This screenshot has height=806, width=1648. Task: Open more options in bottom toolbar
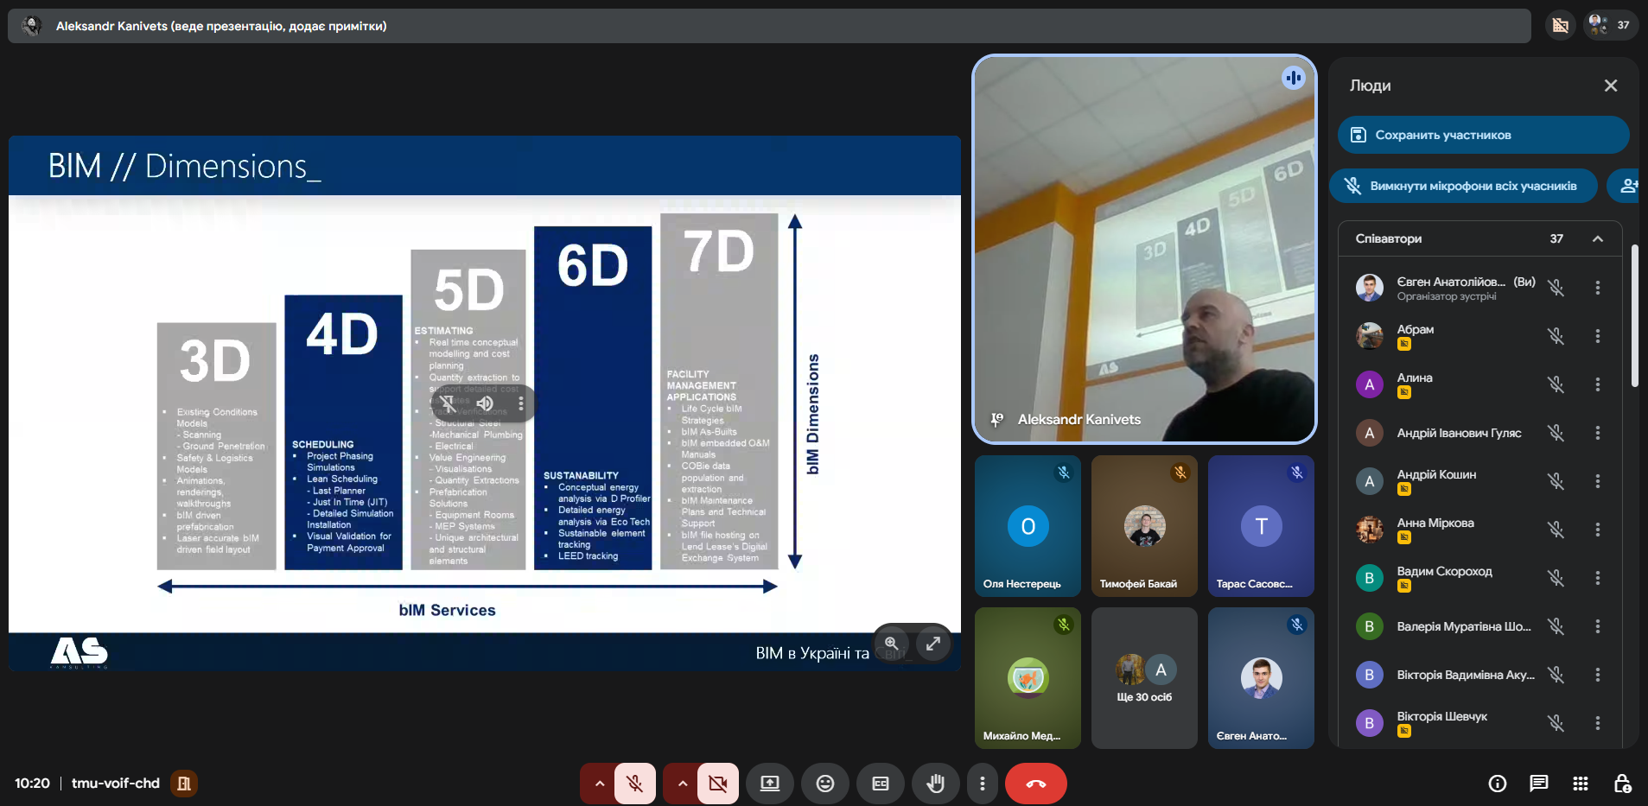pos(982,784)
